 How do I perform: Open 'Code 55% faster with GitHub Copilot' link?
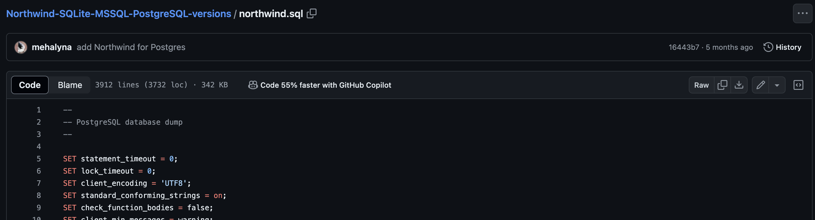(326, 85)
